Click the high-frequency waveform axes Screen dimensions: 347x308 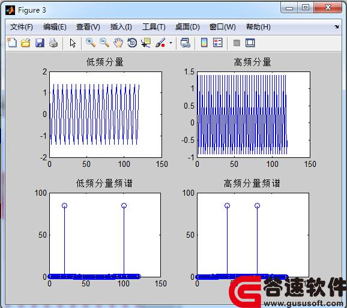tap(253, 115)
